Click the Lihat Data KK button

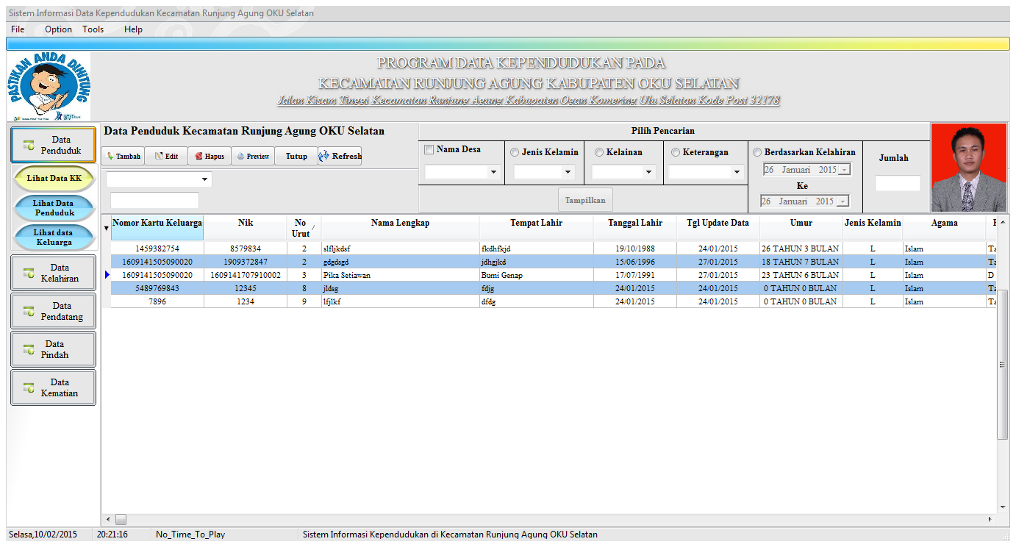click(x=53, y=178)
